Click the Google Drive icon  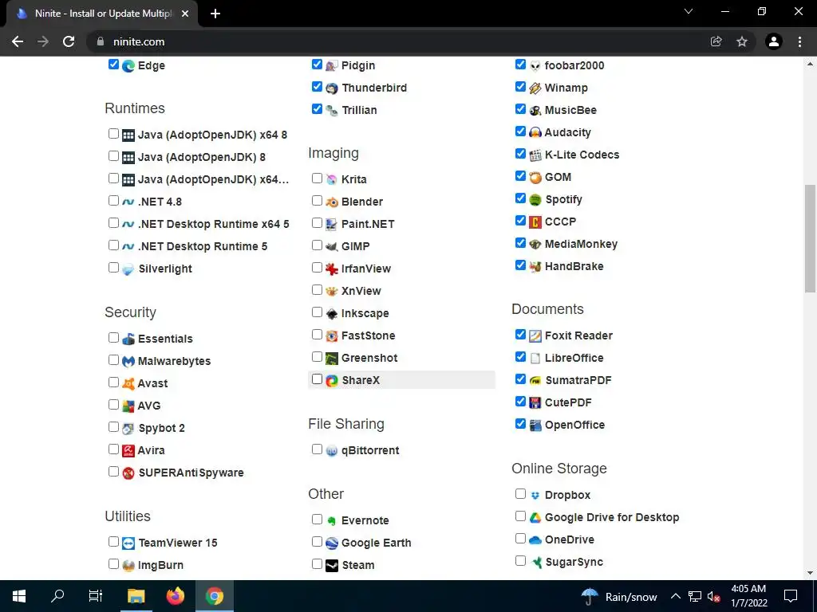coord(535,518)
